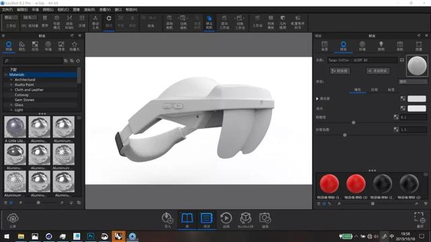The width and height of the screenshot is (431, 242).
Task: Click the Refractive Index slider handle
Action: (345, 135)
